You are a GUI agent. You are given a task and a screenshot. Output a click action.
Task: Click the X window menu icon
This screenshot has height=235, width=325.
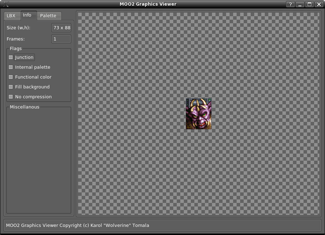pos(6,4)
